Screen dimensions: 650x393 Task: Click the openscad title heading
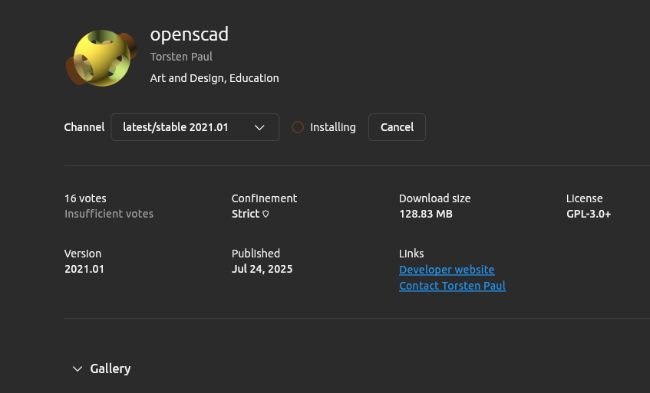pyautogui.click(x=190, y=34)
